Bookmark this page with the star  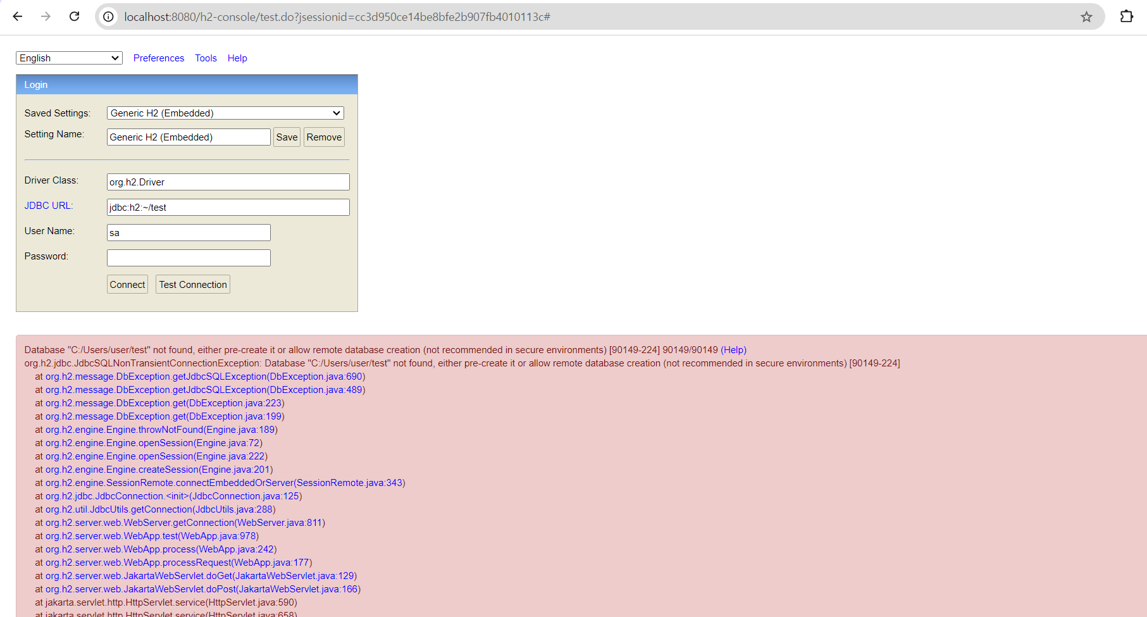tap(1086, 16)
